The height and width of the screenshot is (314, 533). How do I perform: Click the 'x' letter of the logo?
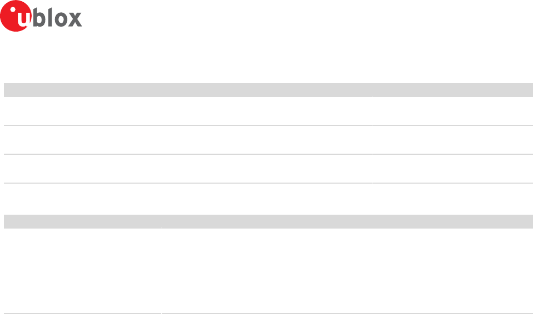click(75, 19)
